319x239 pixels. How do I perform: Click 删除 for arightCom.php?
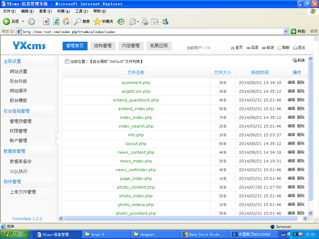click(301, 91)
